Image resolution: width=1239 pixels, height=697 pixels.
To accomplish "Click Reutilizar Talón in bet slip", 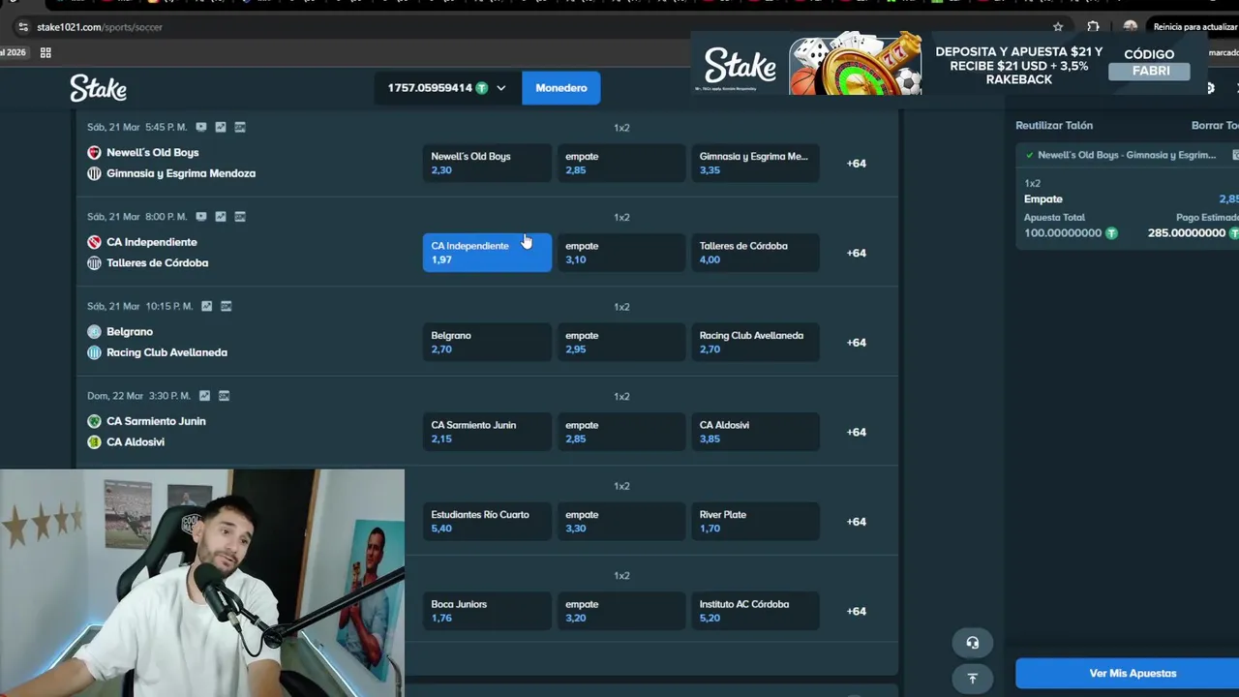I will point(1054,125).
